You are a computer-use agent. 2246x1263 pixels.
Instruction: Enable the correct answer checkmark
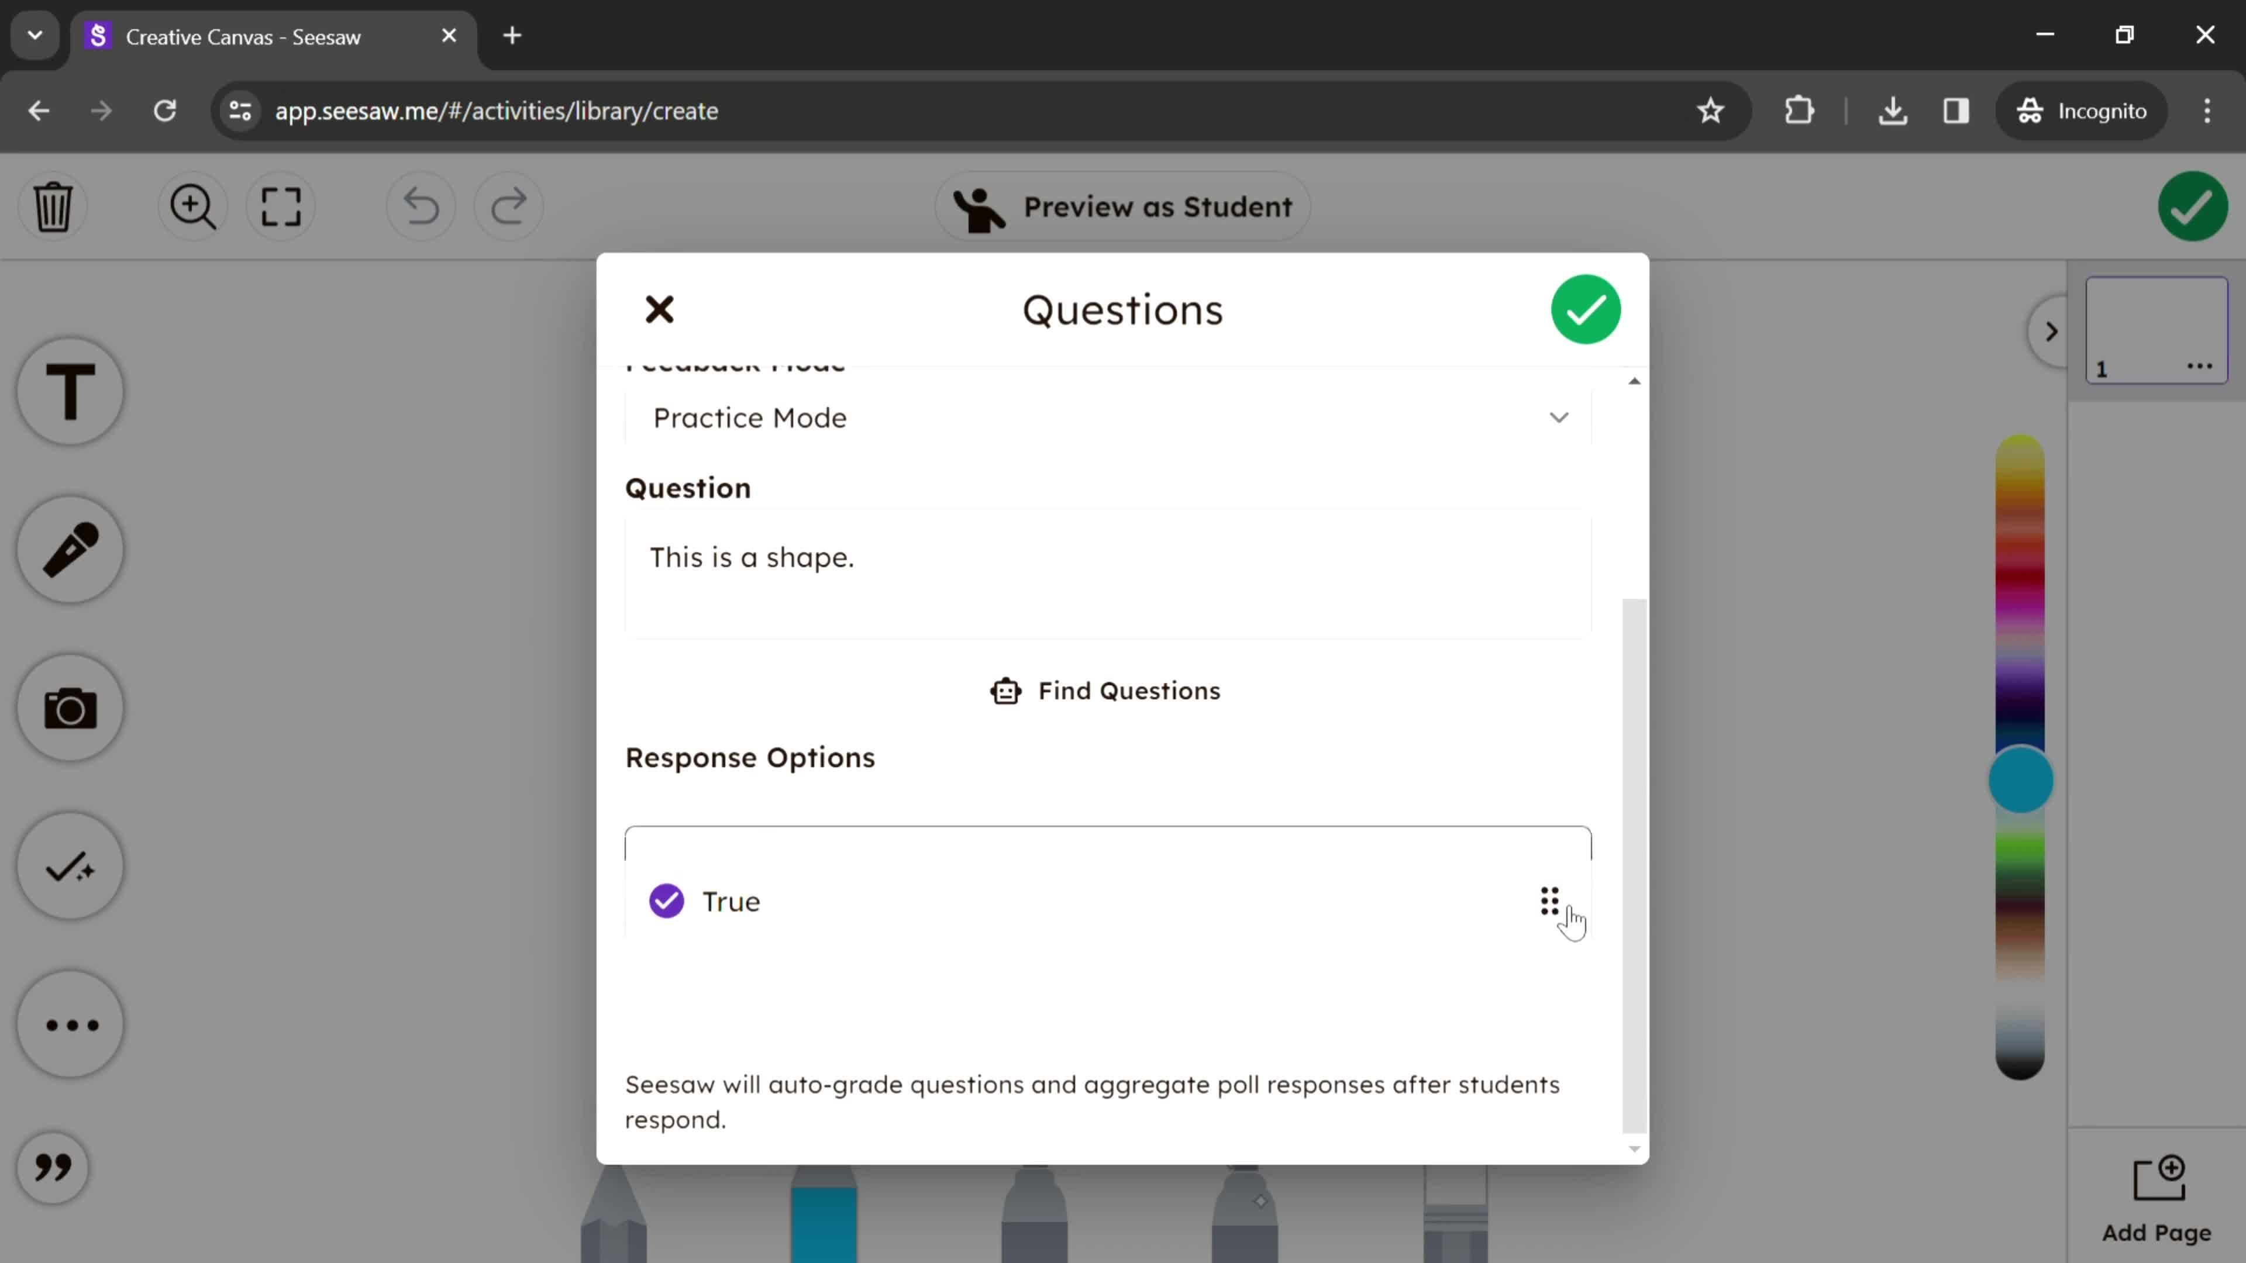tap(666, 900)
